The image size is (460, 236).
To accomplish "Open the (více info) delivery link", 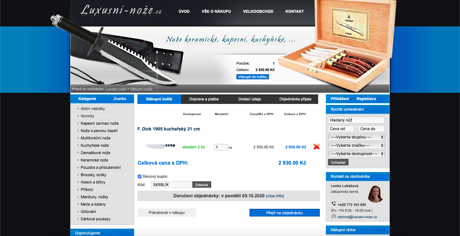I will click(275, 196).
